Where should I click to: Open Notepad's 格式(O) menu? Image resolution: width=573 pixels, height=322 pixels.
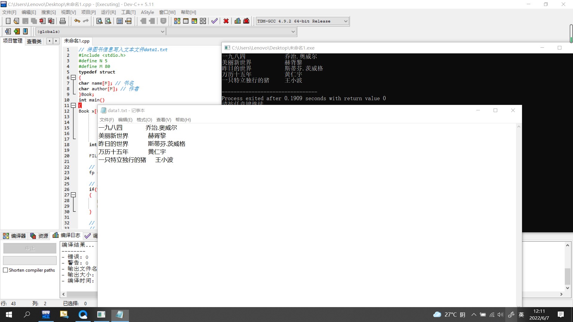144,120
